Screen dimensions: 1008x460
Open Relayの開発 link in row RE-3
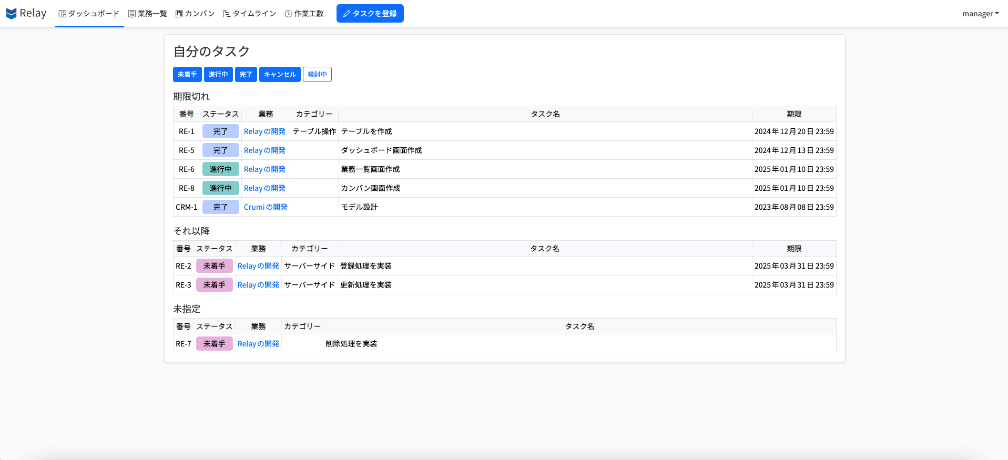tap(258, 285)
